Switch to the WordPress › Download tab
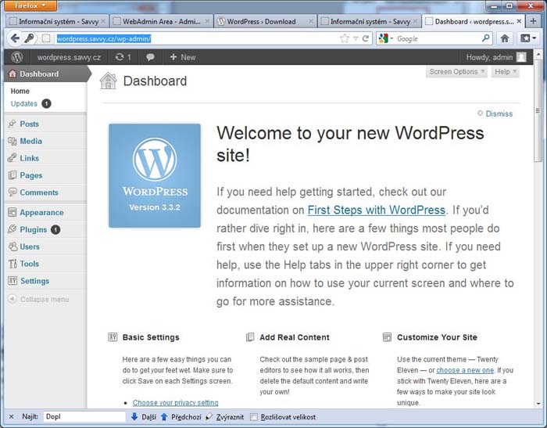 265,21
